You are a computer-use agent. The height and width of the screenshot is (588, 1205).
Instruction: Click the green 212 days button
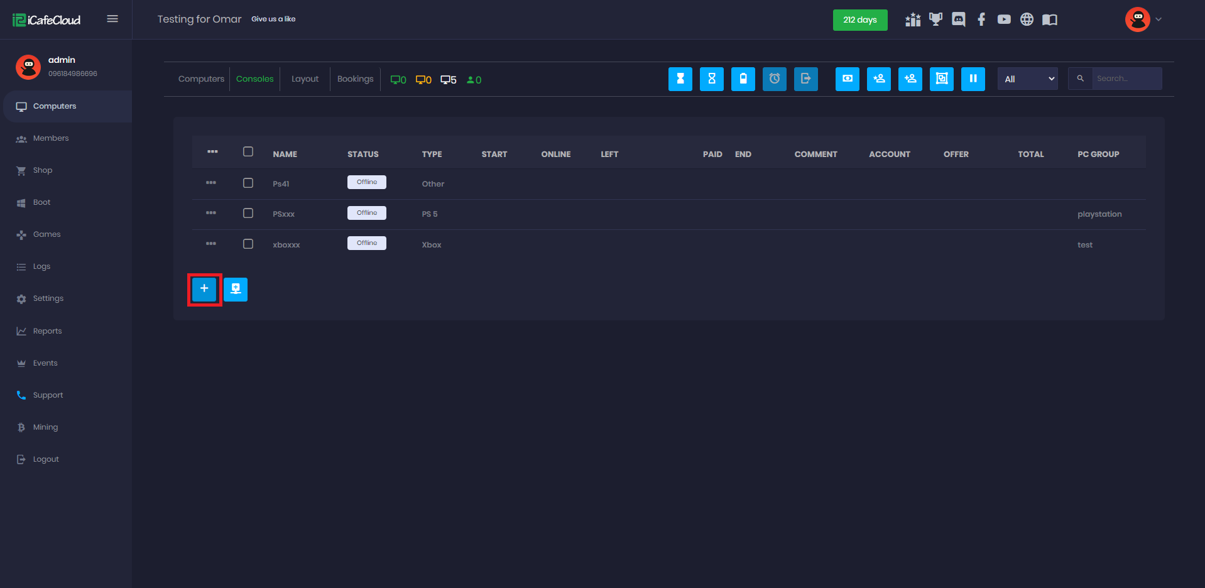tap(859, 20)
